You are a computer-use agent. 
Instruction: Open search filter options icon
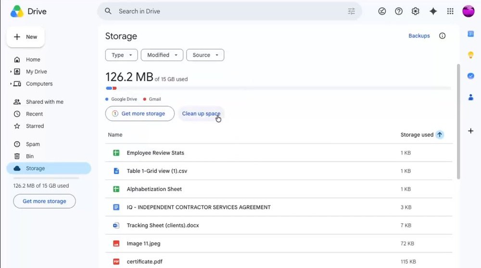351,12
